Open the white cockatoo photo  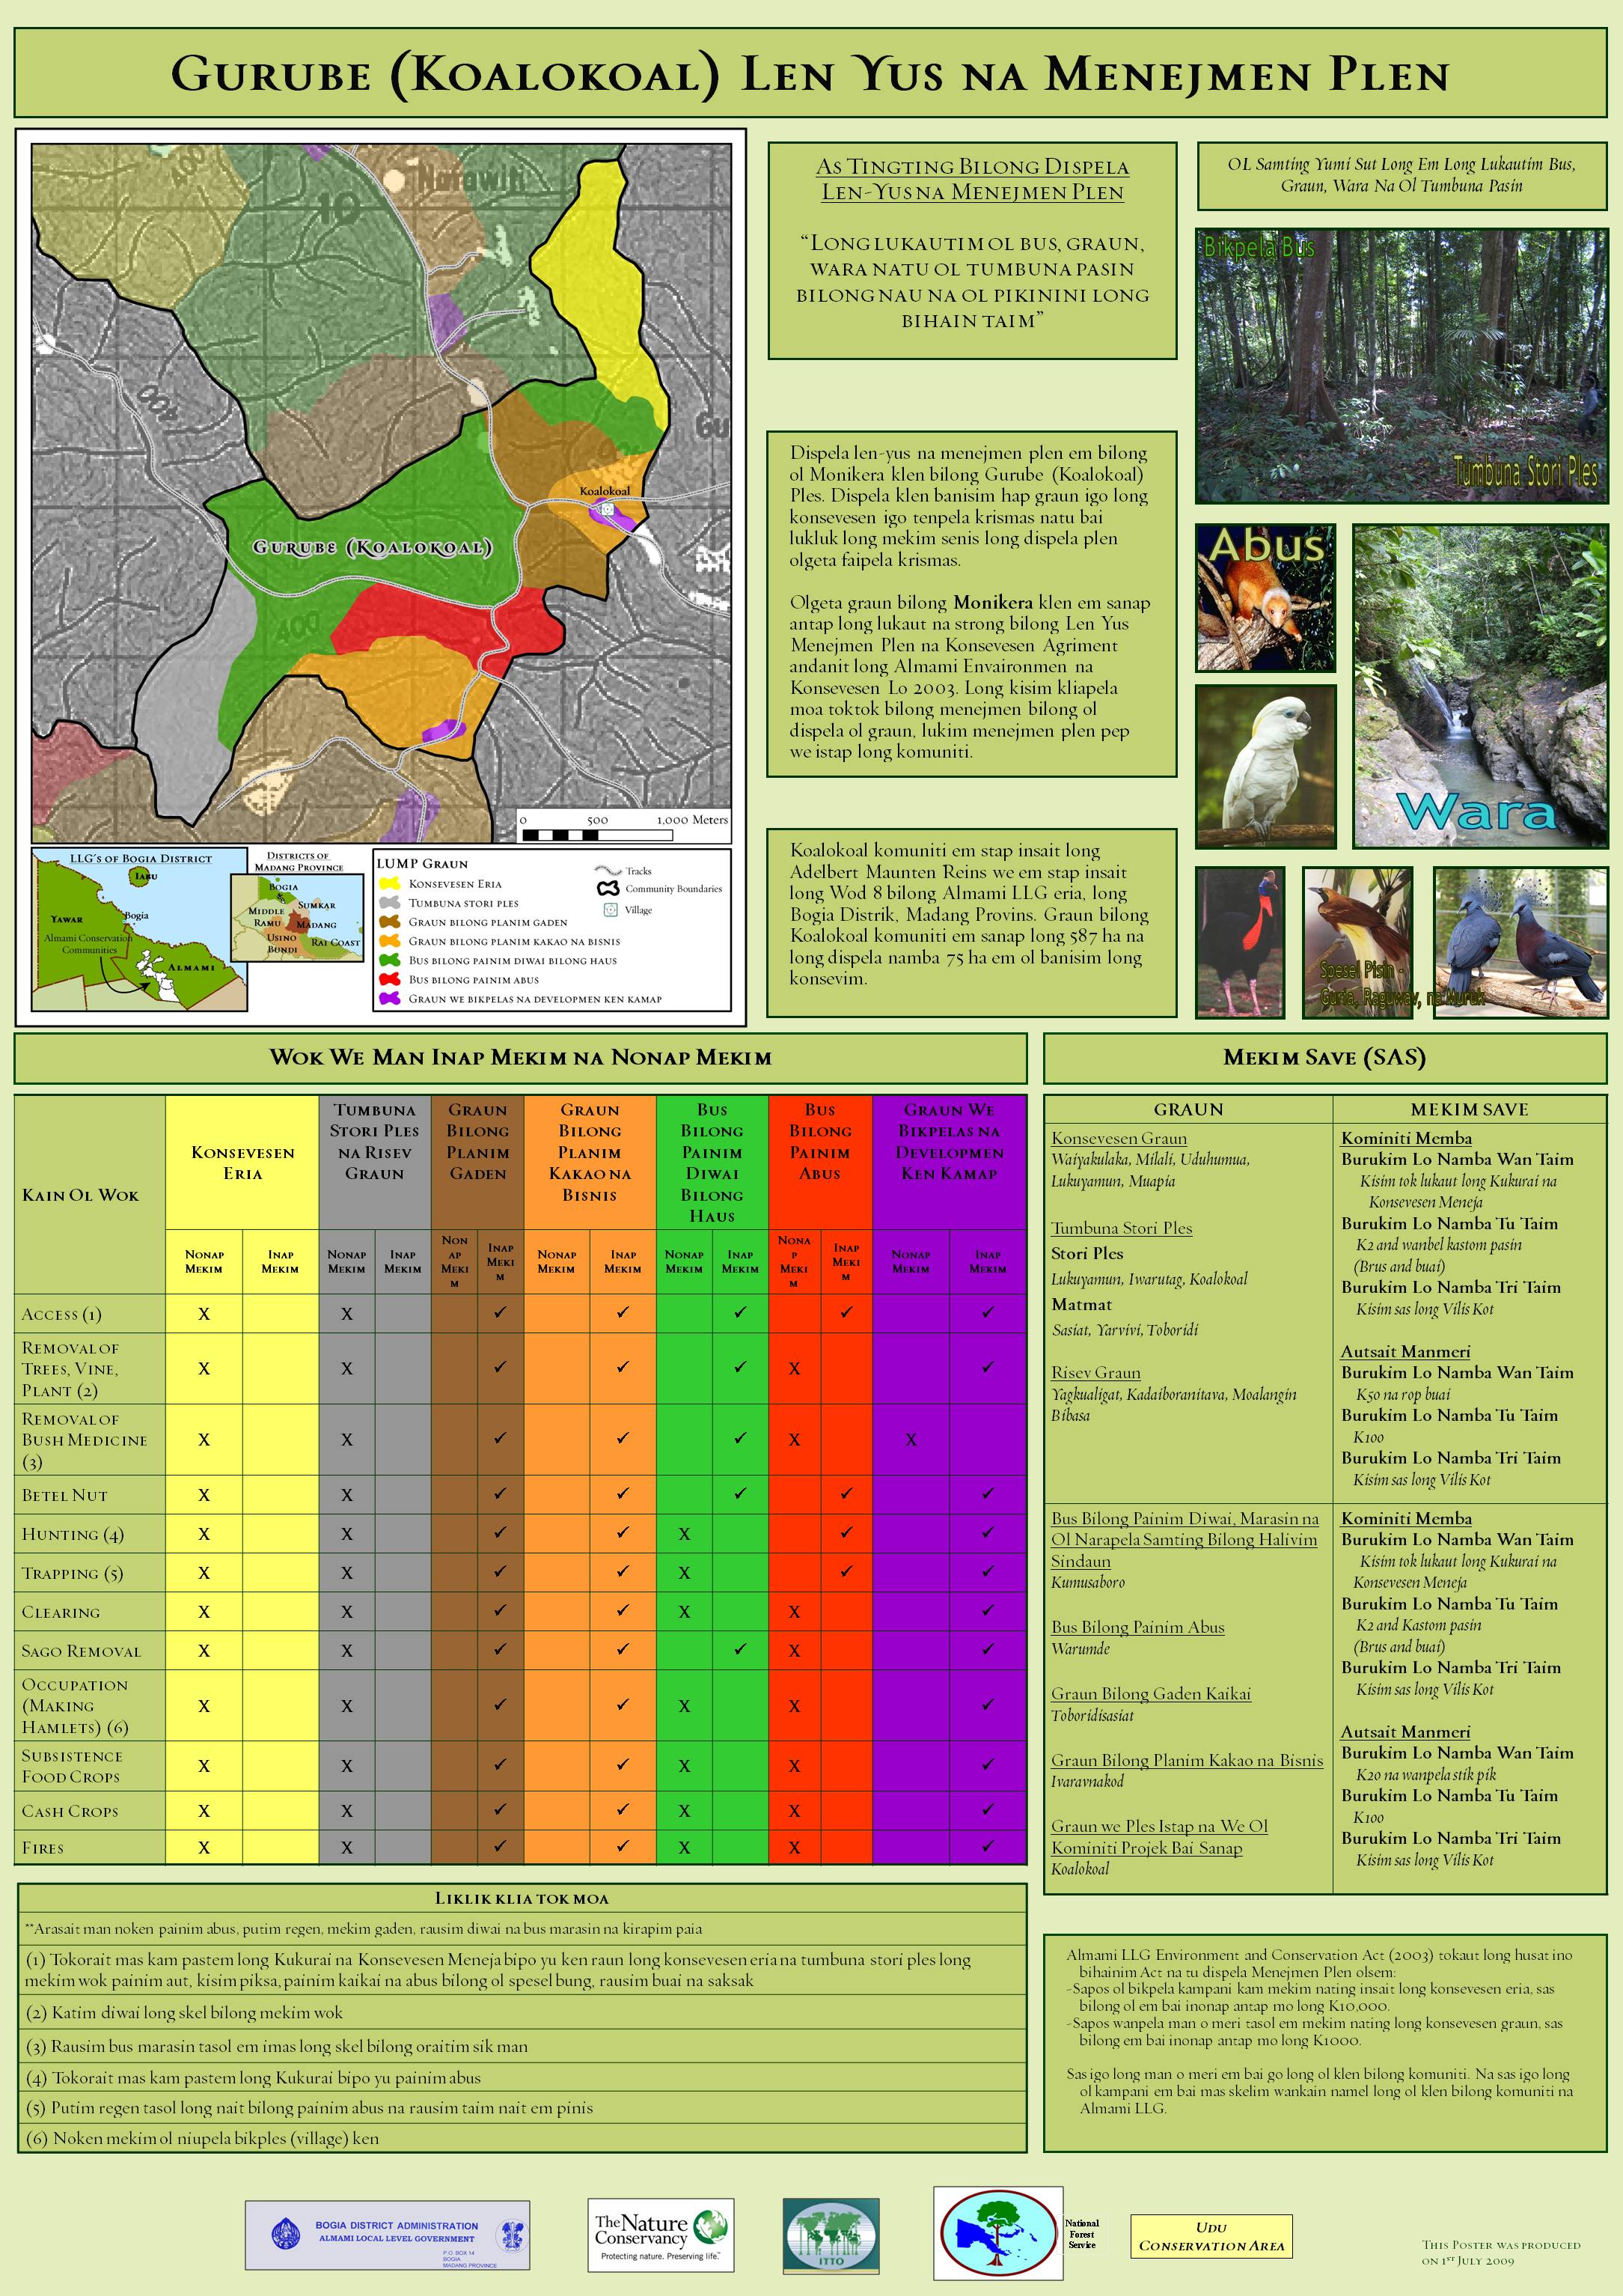(1265, 766)
